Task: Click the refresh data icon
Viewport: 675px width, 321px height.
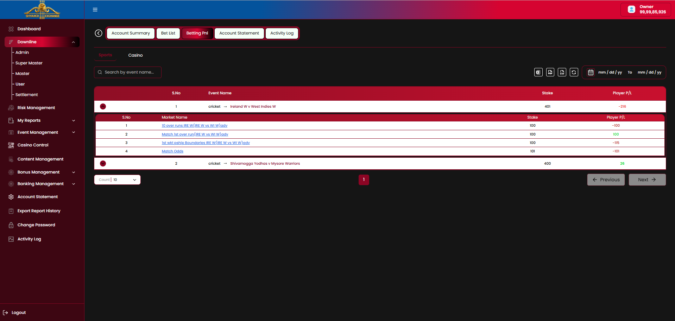Action: [x=574, y=72]
